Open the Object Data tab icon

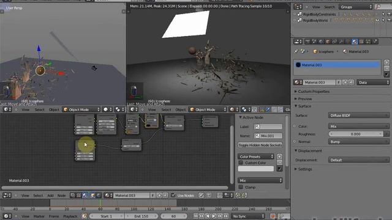348,42
